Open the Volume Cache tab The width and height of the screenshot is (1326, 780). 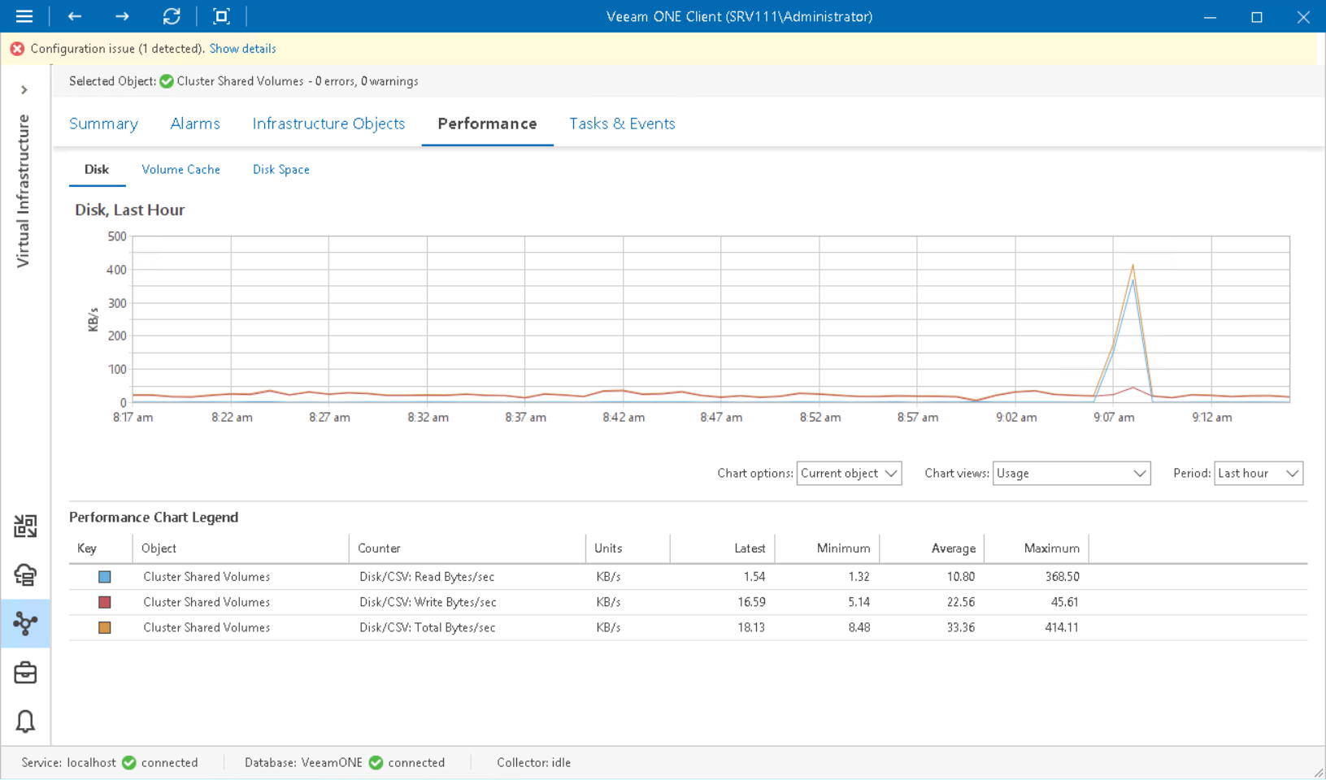[x=180, y=169]
